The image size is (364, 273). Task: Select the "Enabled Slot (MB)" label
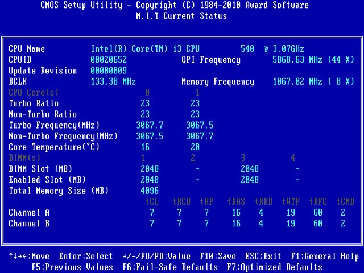coord(47,180)
